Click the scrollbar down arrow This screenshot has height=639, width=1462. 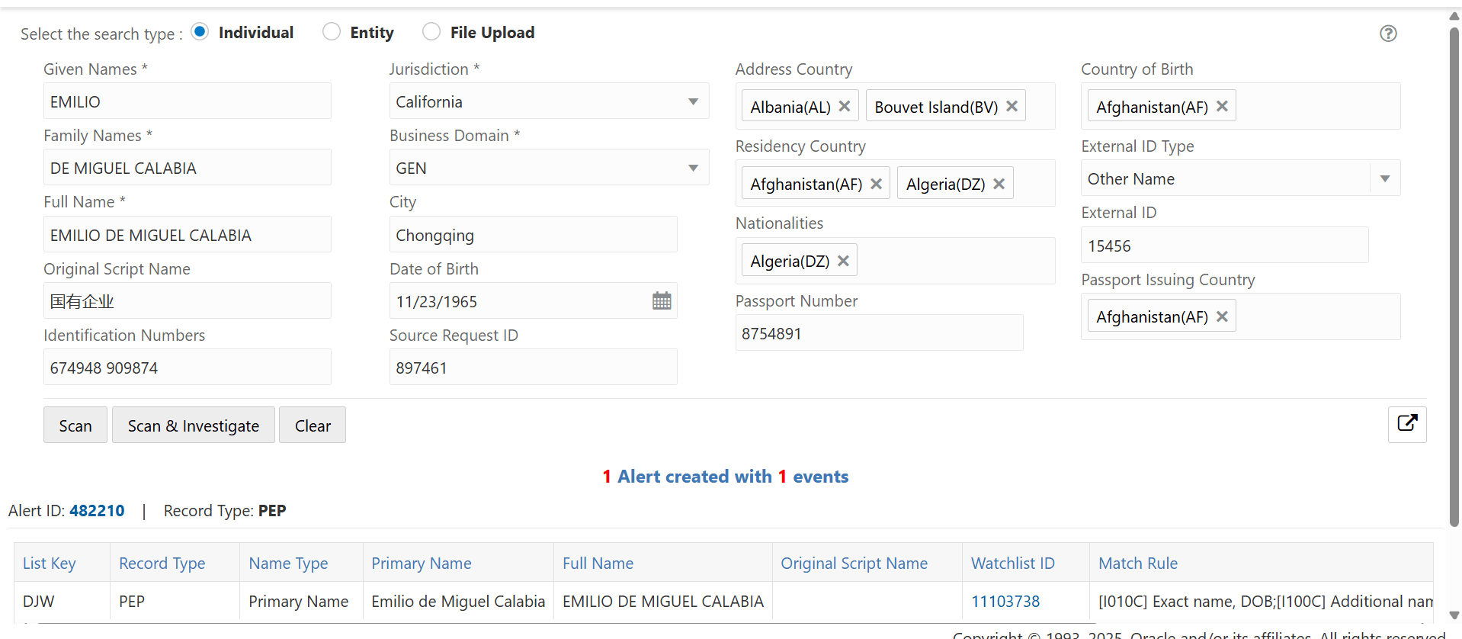click(1454, 615)
